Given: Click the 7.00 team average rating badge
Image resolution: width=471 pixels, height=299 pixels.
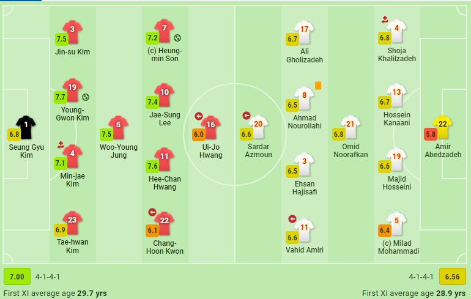Looking at the screenshot, I should point(17,276).
